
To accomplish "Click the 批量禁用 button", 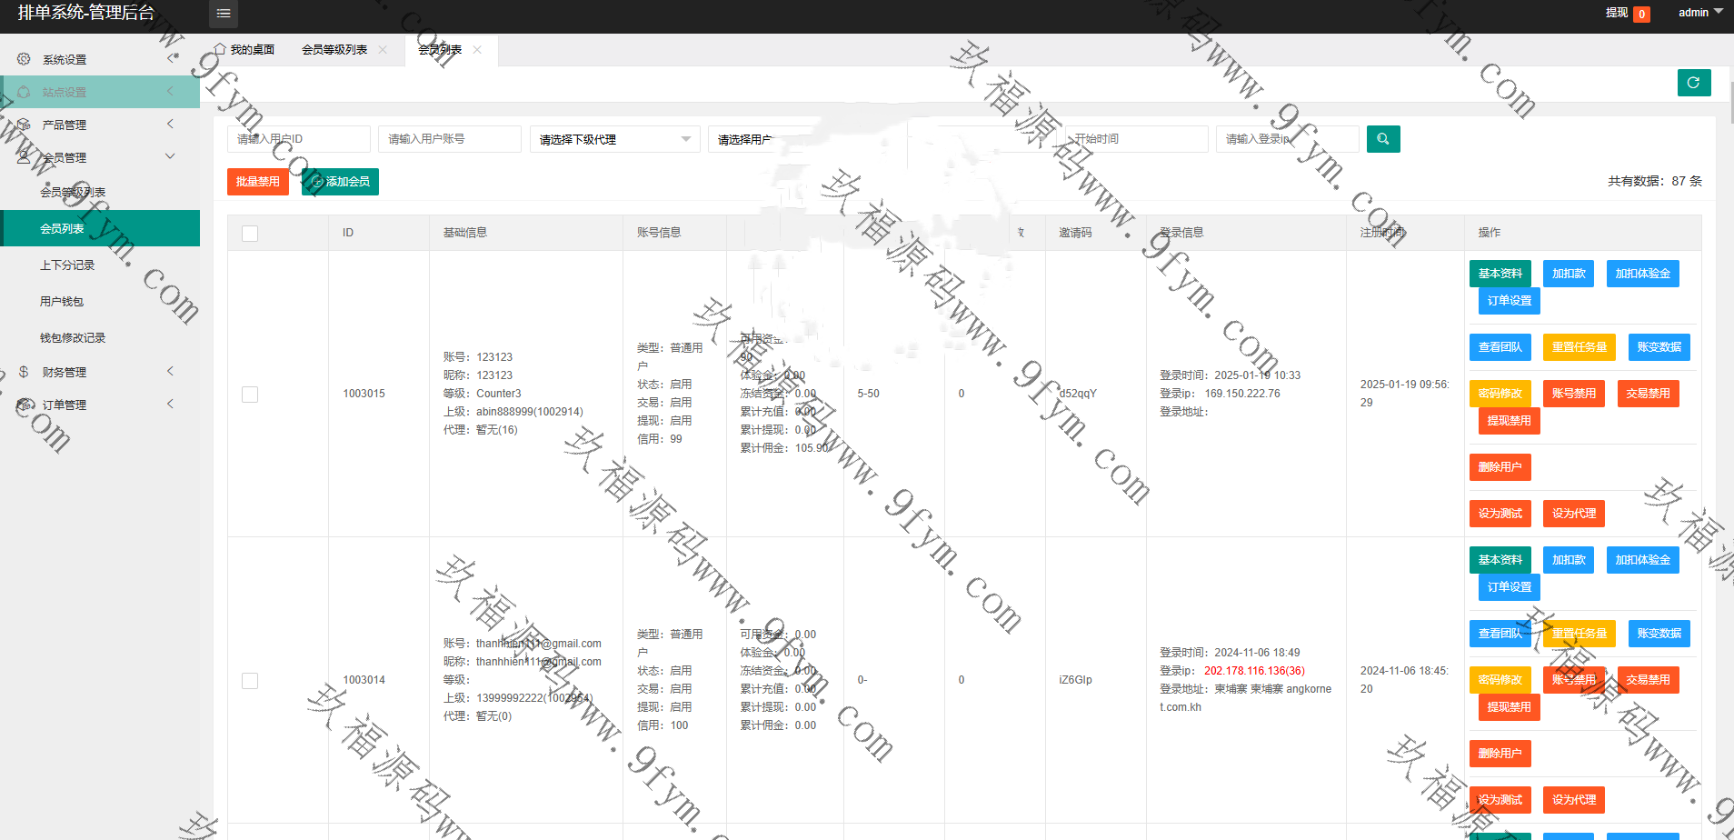I will 257,182.
